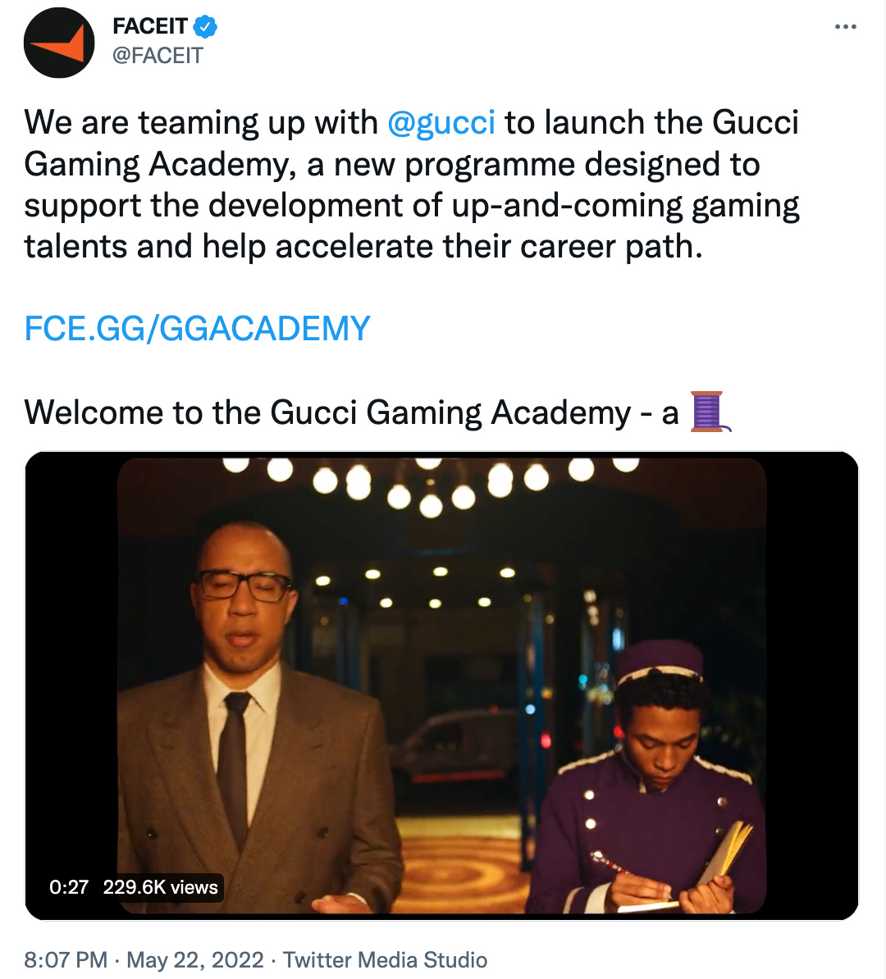
Task: Open the 8:07 PM timestamp link
Action: pos(66,959)
